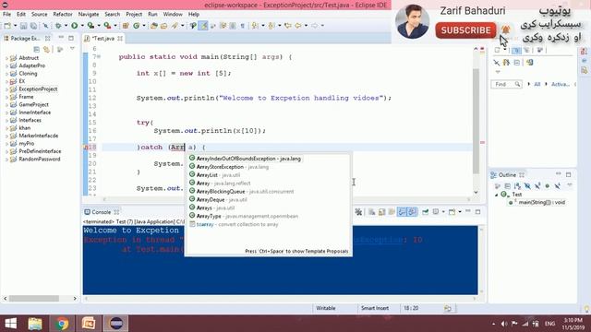Click the Run button in the main toolbar
This screenshot has height=332, width=591.
tap(75, 26)
